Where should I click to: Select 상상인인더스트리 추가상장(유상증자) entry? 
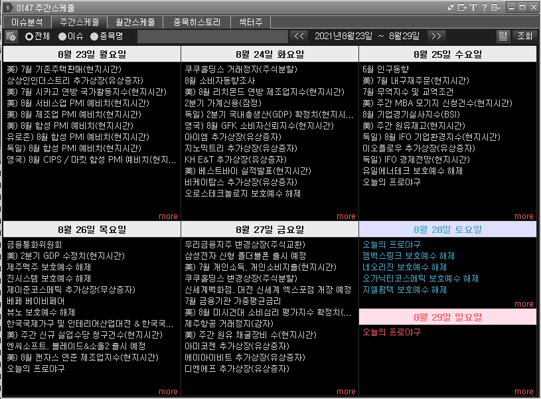[x=75, y=81]
